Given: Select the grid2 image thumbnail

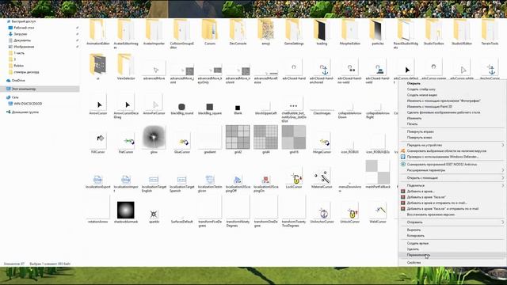Looking at the screenshot, I should [238, 137].
